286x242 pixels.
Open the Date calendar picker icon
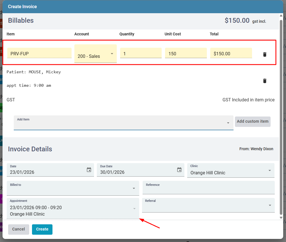pos(89,170)
